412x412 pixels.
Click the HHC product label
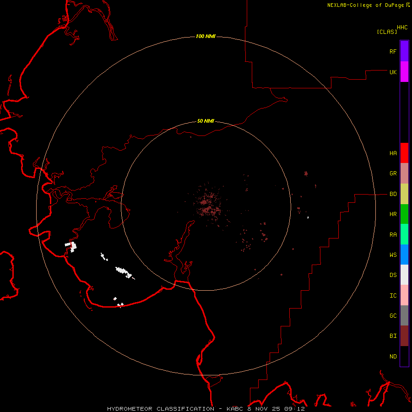(x=402, y=27)
